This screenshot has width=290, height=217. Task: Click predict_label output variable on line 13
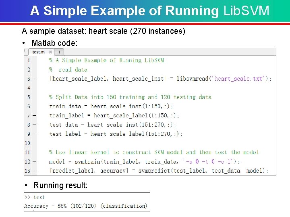[72, 171]
